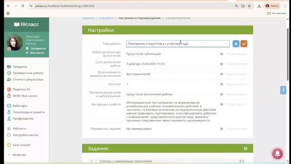
Task: Open the Работа profile button
Action: point(272,6)
